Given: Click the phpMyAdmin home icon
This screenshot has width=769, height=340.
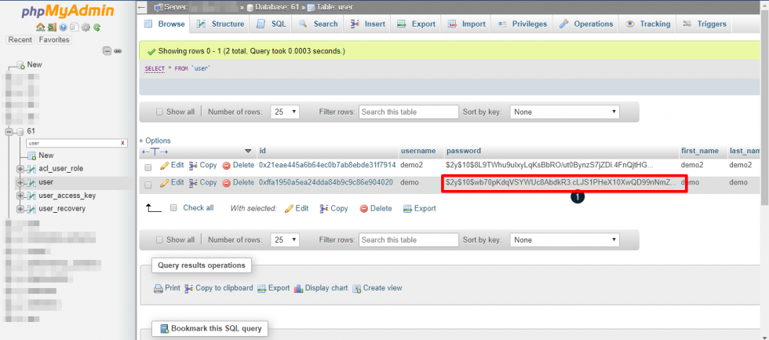Looking at the screenshot, I should (x=40, y=27).
